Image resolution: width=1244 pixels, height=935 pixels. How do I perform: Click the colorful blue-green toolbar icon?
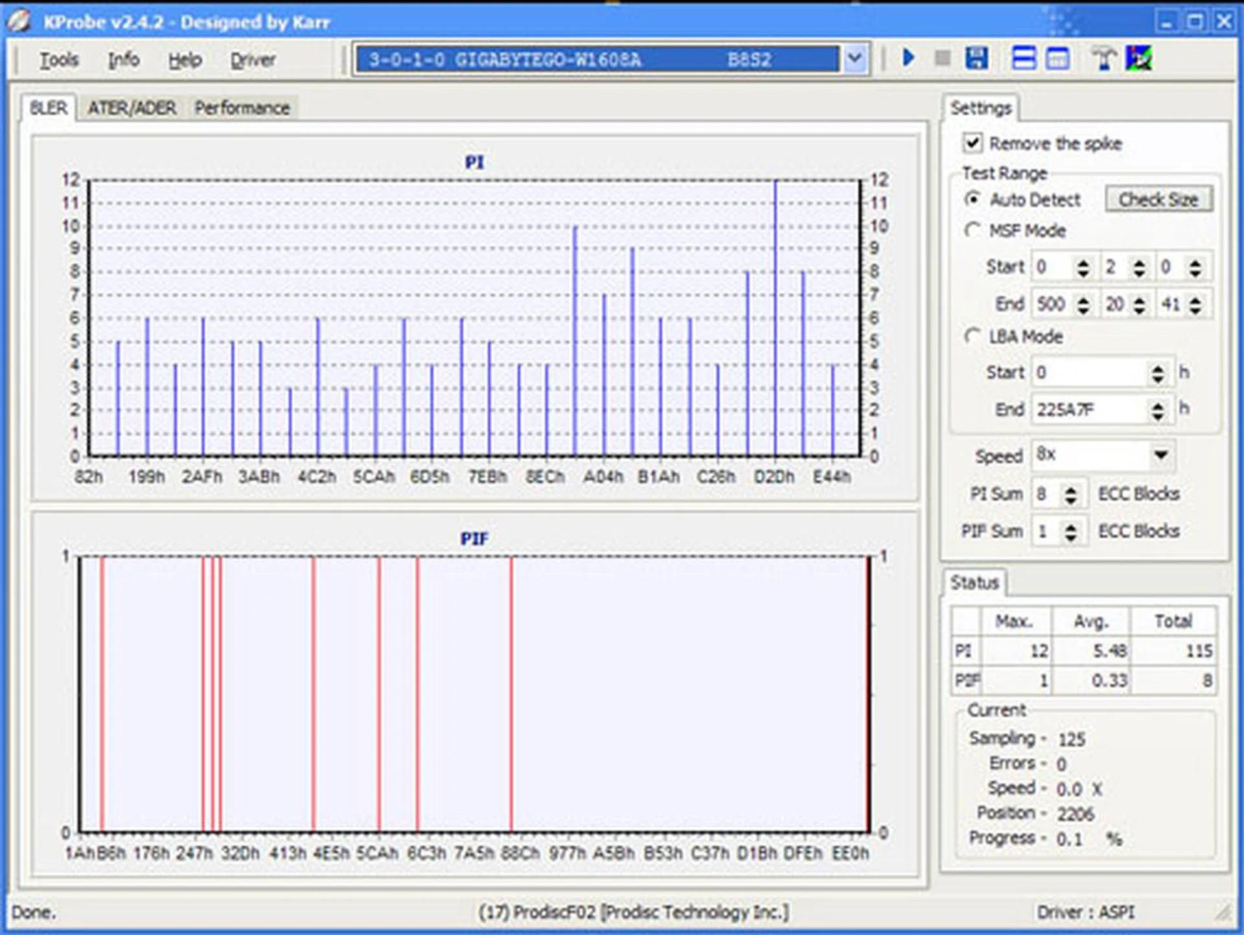pyautogui.click(x=1138, y=58)
